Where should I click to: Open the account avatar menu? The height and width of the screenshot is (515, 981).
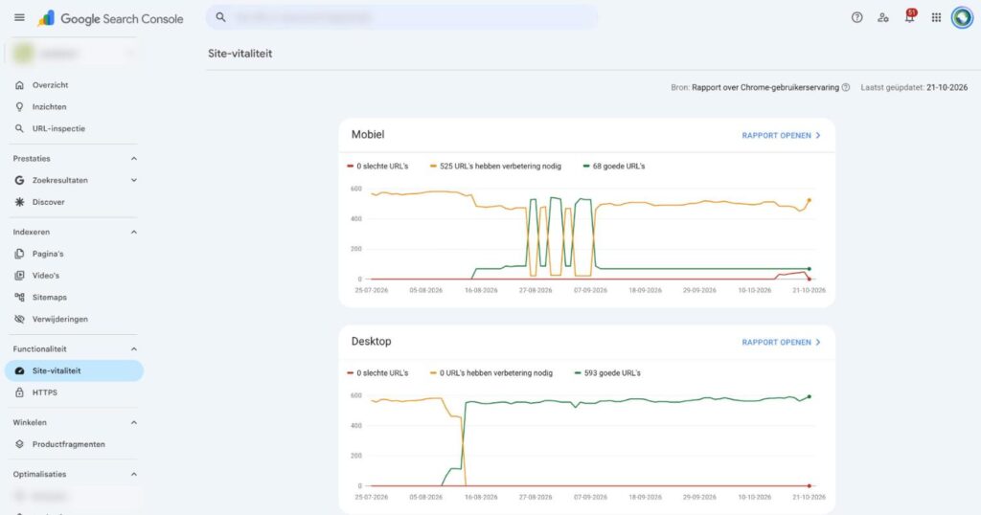[x=962, y=17]
